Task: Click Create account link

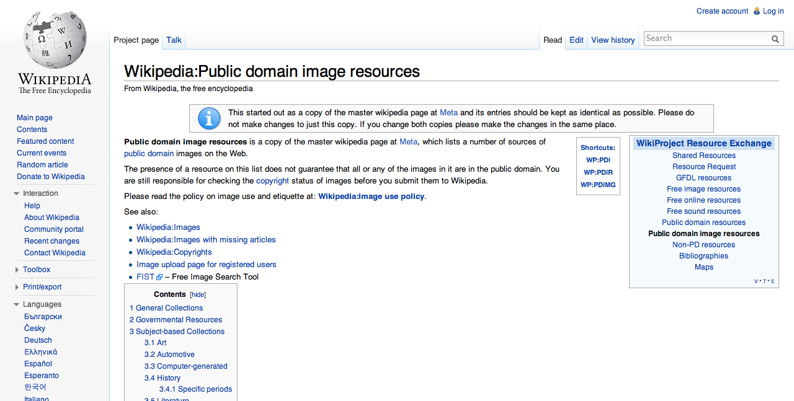Action: (722, 11)
